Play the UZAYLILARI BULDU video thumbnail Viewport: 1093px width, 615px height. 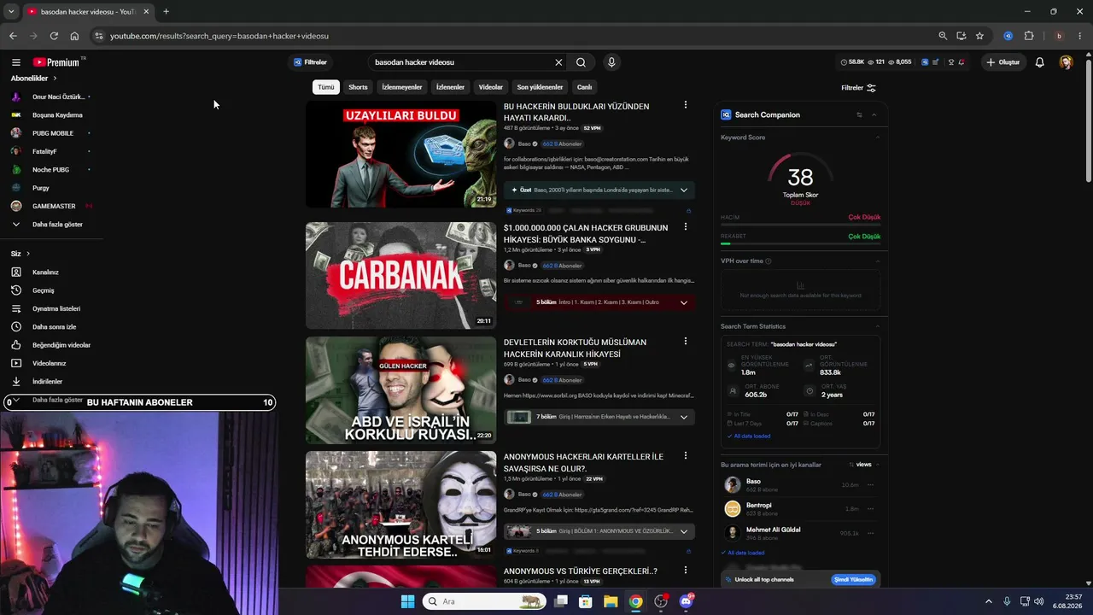point(400,154)
